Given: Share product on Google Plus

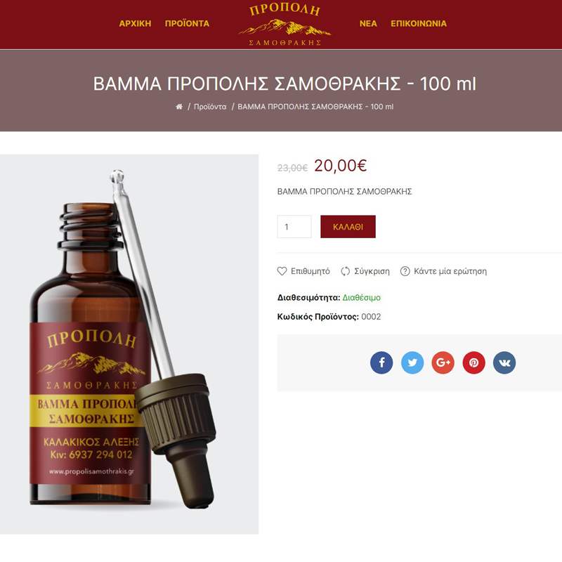Looking at the screenshot, I should [x=443, y=362].
